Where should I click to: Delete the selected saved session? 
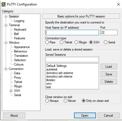coord(109,82)
